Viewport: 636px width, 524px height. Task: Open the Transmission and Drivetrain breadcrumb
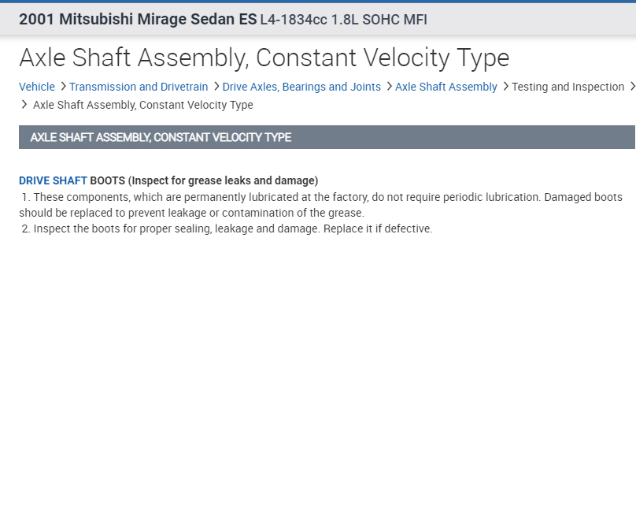pos(139,87)
